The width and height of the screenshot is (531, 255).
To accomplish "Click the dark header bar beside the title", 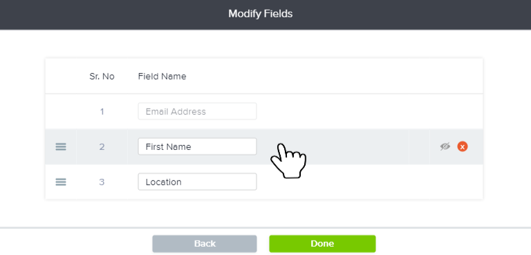I will click(x=102, y=15).
